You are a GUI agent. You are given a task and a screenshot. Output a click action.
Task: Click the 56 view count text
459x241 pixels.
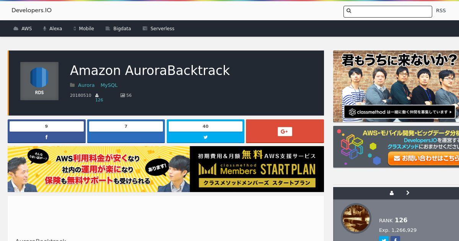pos(129,95)
